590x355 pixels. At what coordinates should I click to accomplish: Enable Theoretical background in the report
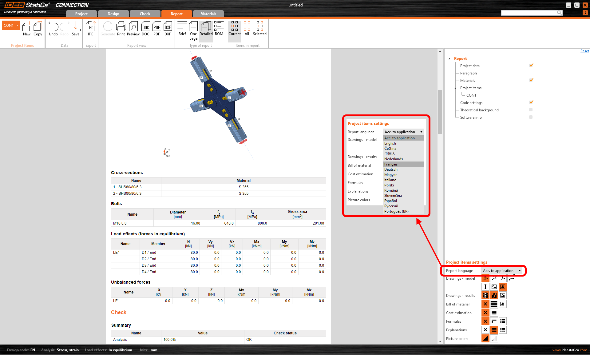coord(531,110)
